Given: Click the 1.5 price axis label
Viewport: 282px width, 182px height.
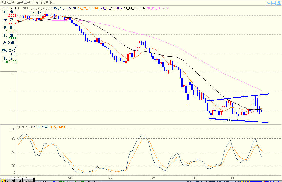Looking at the screenshot, I should 13,110.
